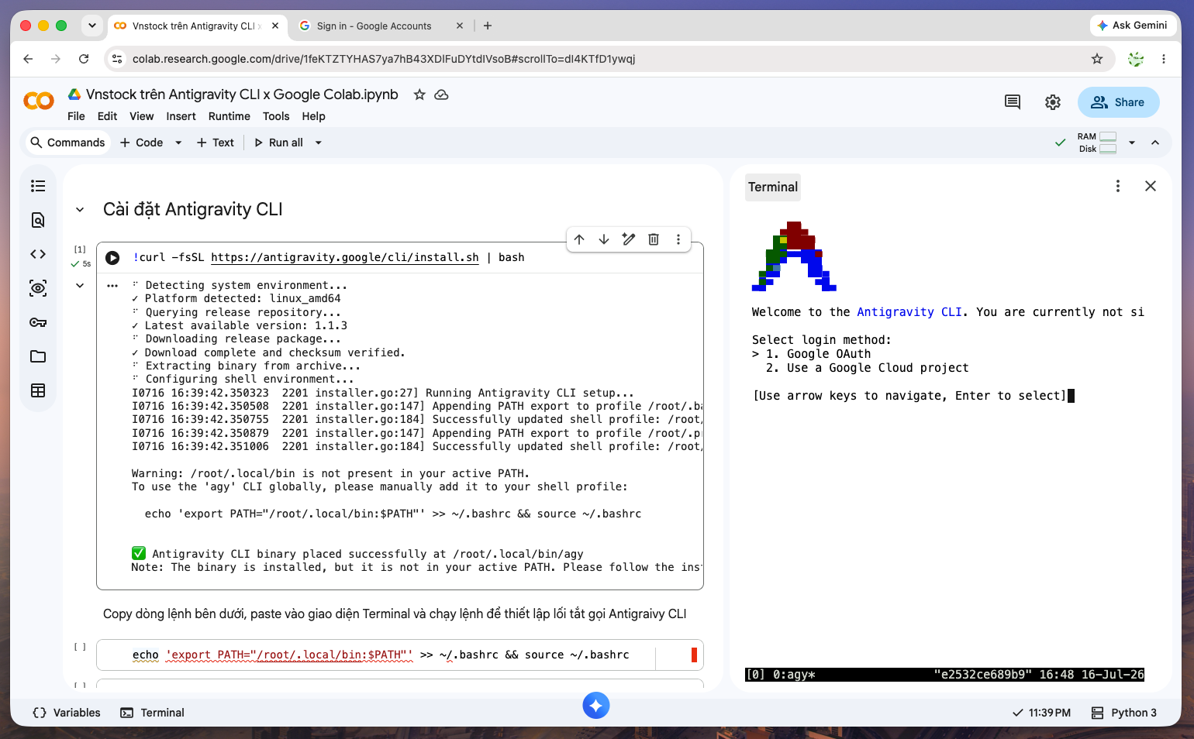Star the notebook title

point(419,95)
